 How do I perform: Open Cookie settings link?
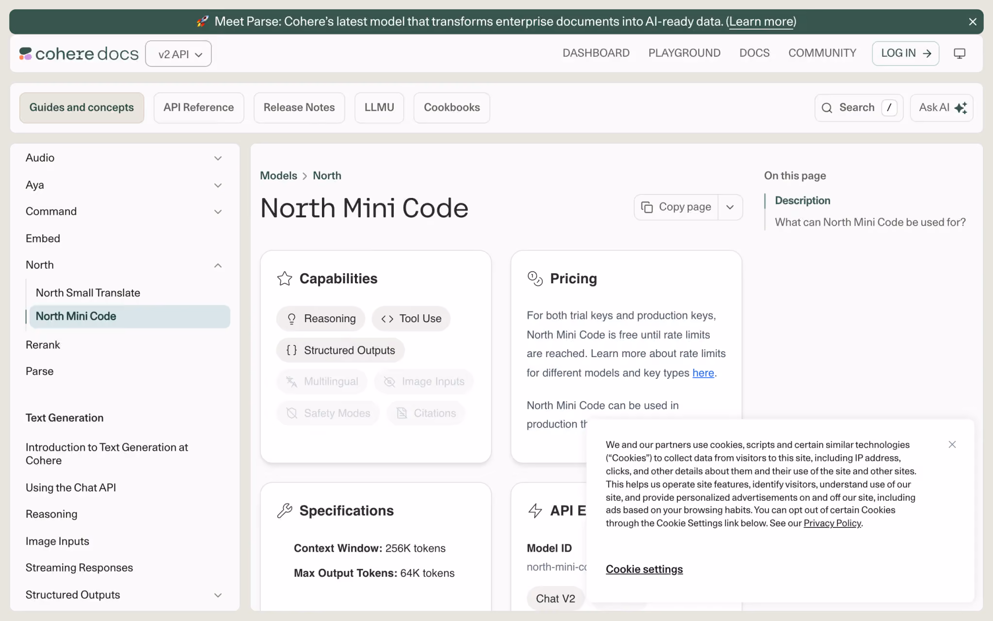(x=644, y=569)
